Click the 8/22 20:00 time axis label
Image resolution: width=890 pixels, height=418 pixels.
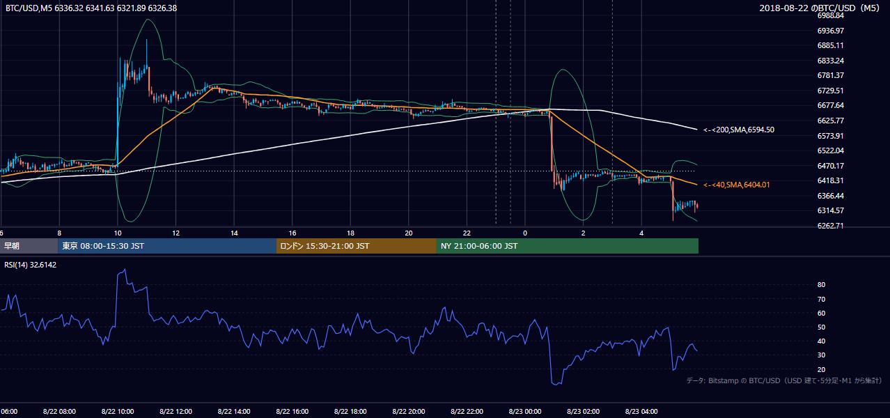click(409, 412)
